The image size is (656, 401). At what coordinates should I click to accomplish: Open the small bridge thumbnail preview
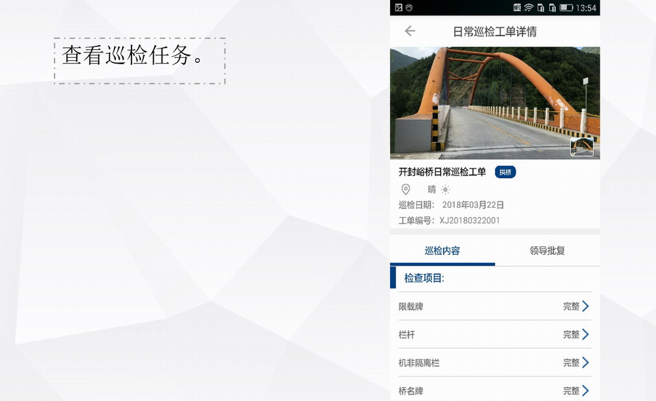(582, 147)
